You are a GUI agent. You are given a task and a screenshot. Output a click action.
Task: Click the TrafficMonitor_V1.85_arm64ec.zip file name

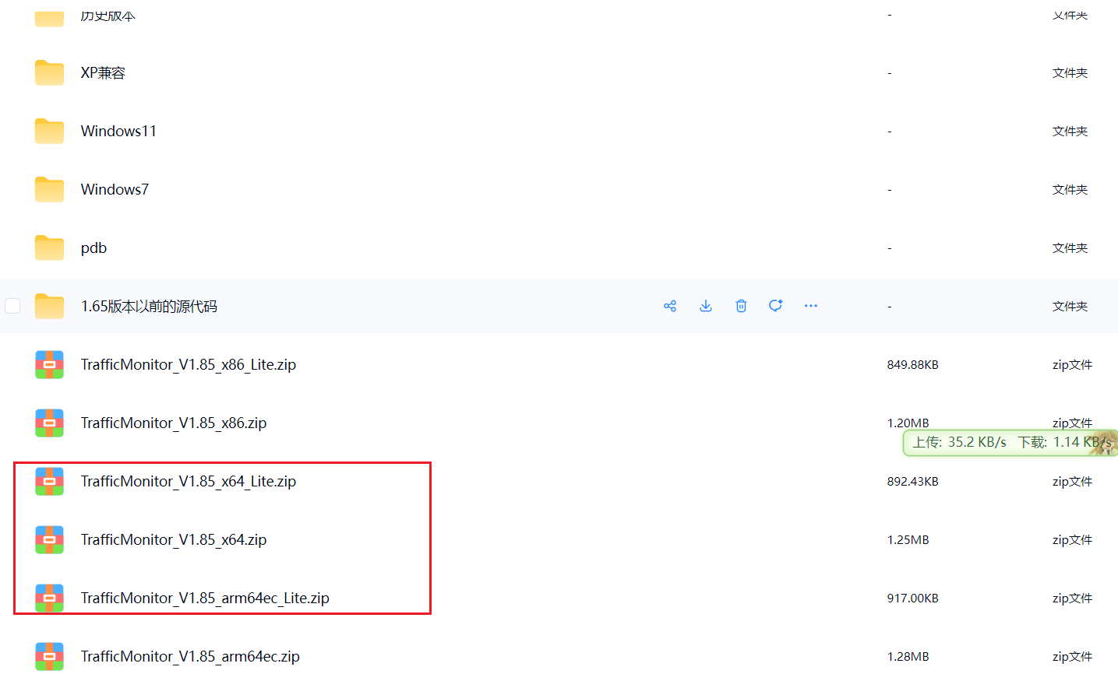tap(190, 657)
